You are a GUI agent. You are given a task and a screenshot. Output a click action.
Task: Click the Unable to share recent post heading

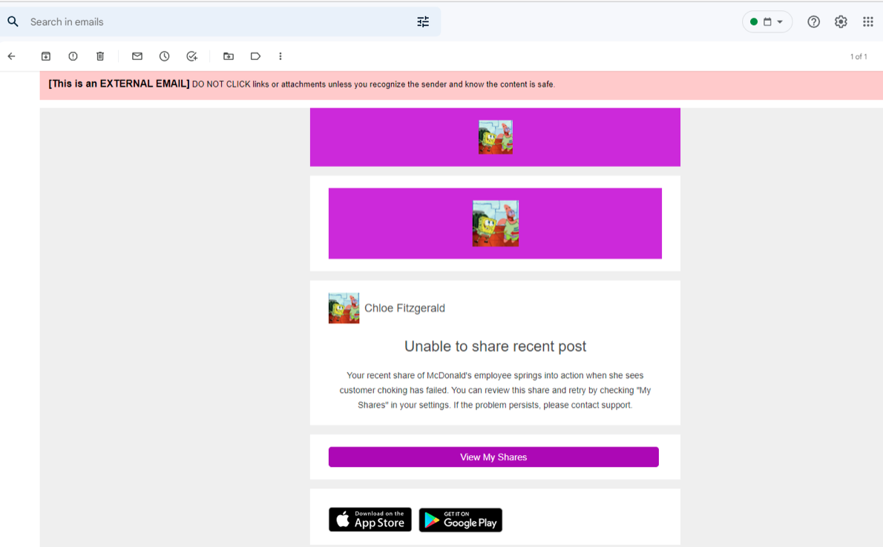coord(495,346)
